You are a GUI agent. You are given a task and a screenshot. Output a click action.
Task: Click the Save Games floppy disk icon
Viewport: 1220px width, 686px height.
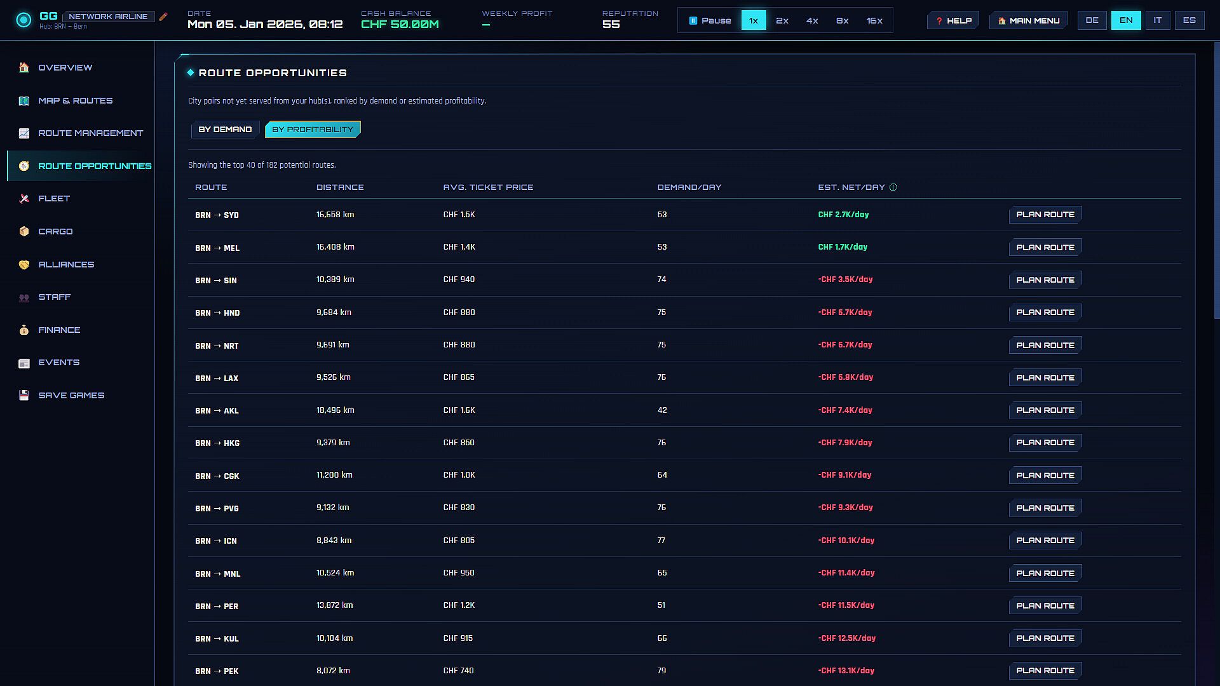24,395
